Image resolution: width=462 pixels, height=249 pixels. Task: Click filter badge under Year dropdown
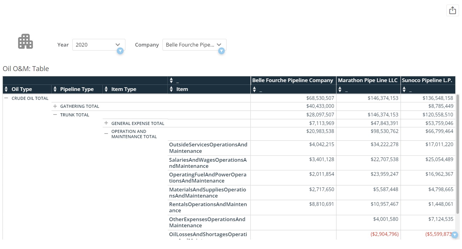[x=120, y=51]
